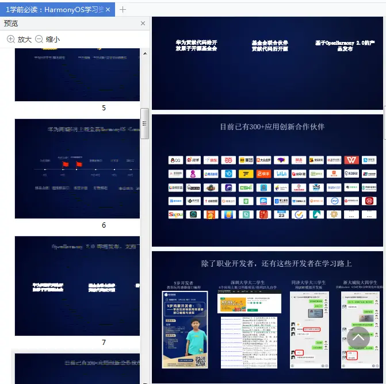Click the calendar 23 logo tile

281,214
